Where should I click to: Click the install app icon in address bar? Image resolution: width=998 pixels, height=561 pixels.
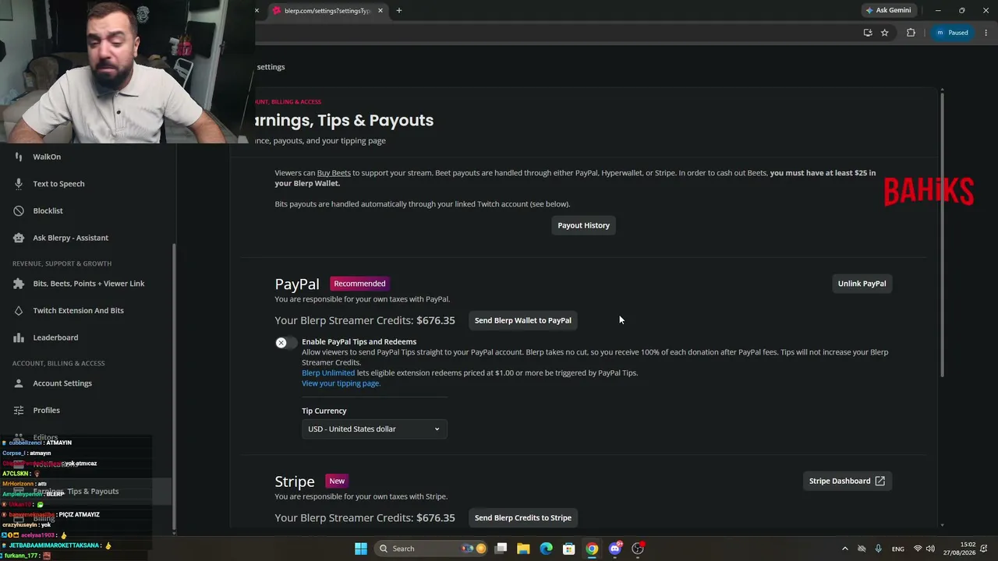tap(868, 33)
